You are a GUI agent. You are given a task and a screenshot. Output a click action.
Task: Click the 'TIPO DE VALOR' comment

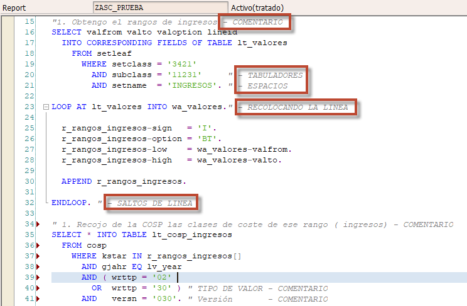[230, 288]
